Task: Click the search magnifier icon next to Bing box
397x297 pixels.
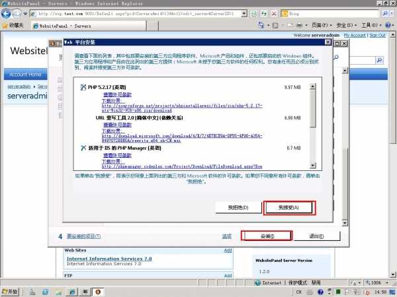Action: coord(385,13)
